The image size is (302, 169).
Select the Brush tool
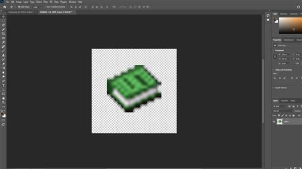coord(3,51)
